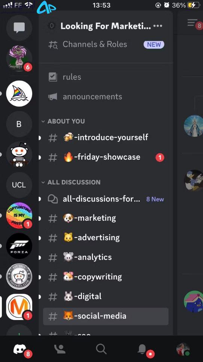Select the copywriting channel
203x362 pixels.
pyautogui.click(x=106, y=277)
